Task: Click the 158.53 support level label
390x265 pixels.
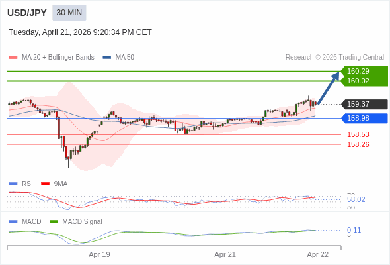Action: pyautogui.click(x=358, y=134)
